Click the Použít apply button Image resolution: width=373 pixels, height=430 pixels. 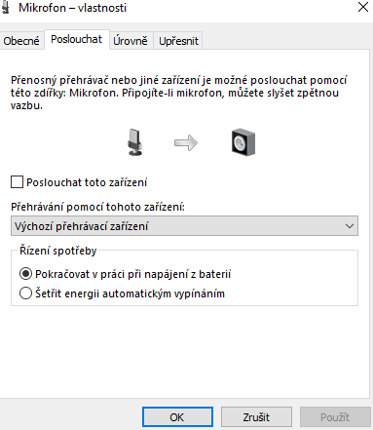point(335,417)
